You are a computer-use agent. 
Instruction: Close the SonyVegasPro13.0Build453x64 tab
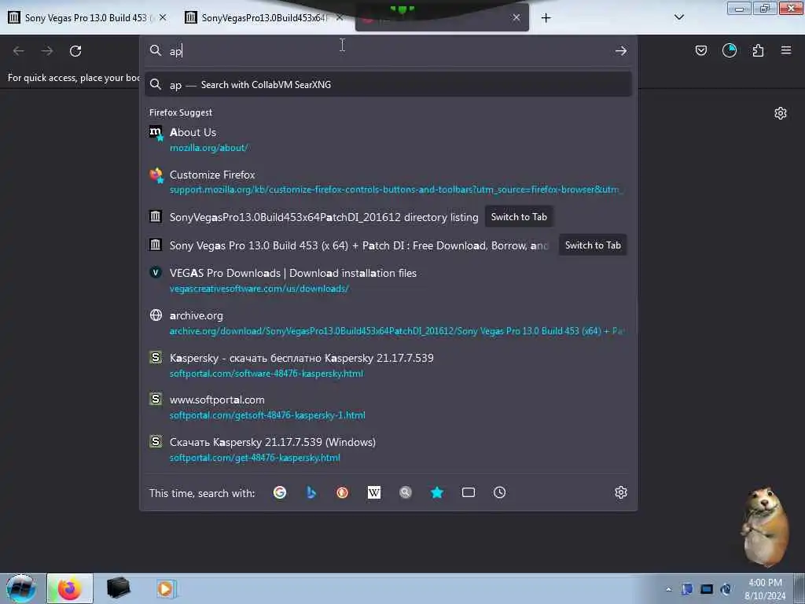point(340,17)
